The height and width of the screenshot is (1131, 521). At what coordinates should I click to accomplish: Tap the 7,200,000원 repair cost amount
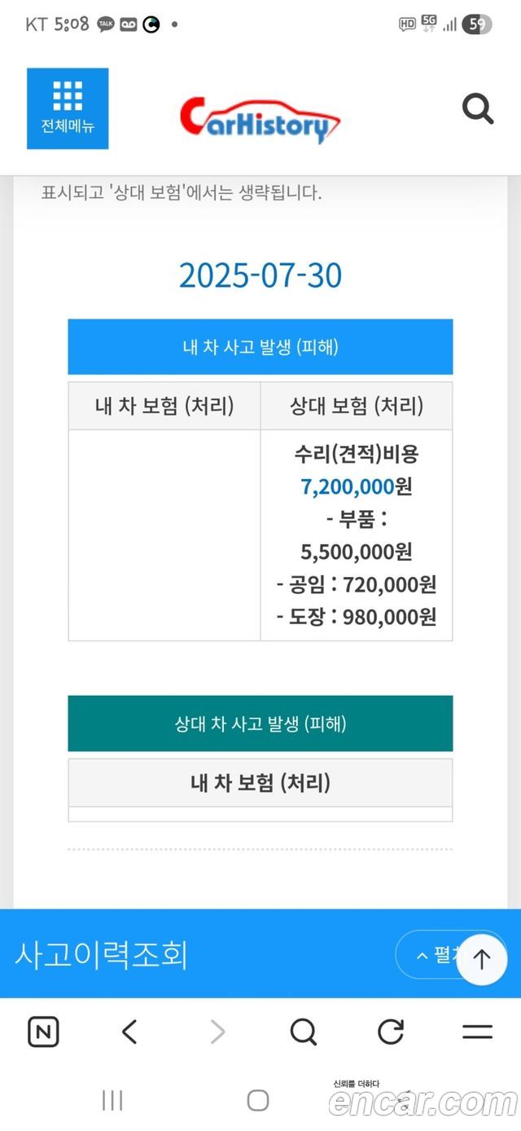pos(357,486)
